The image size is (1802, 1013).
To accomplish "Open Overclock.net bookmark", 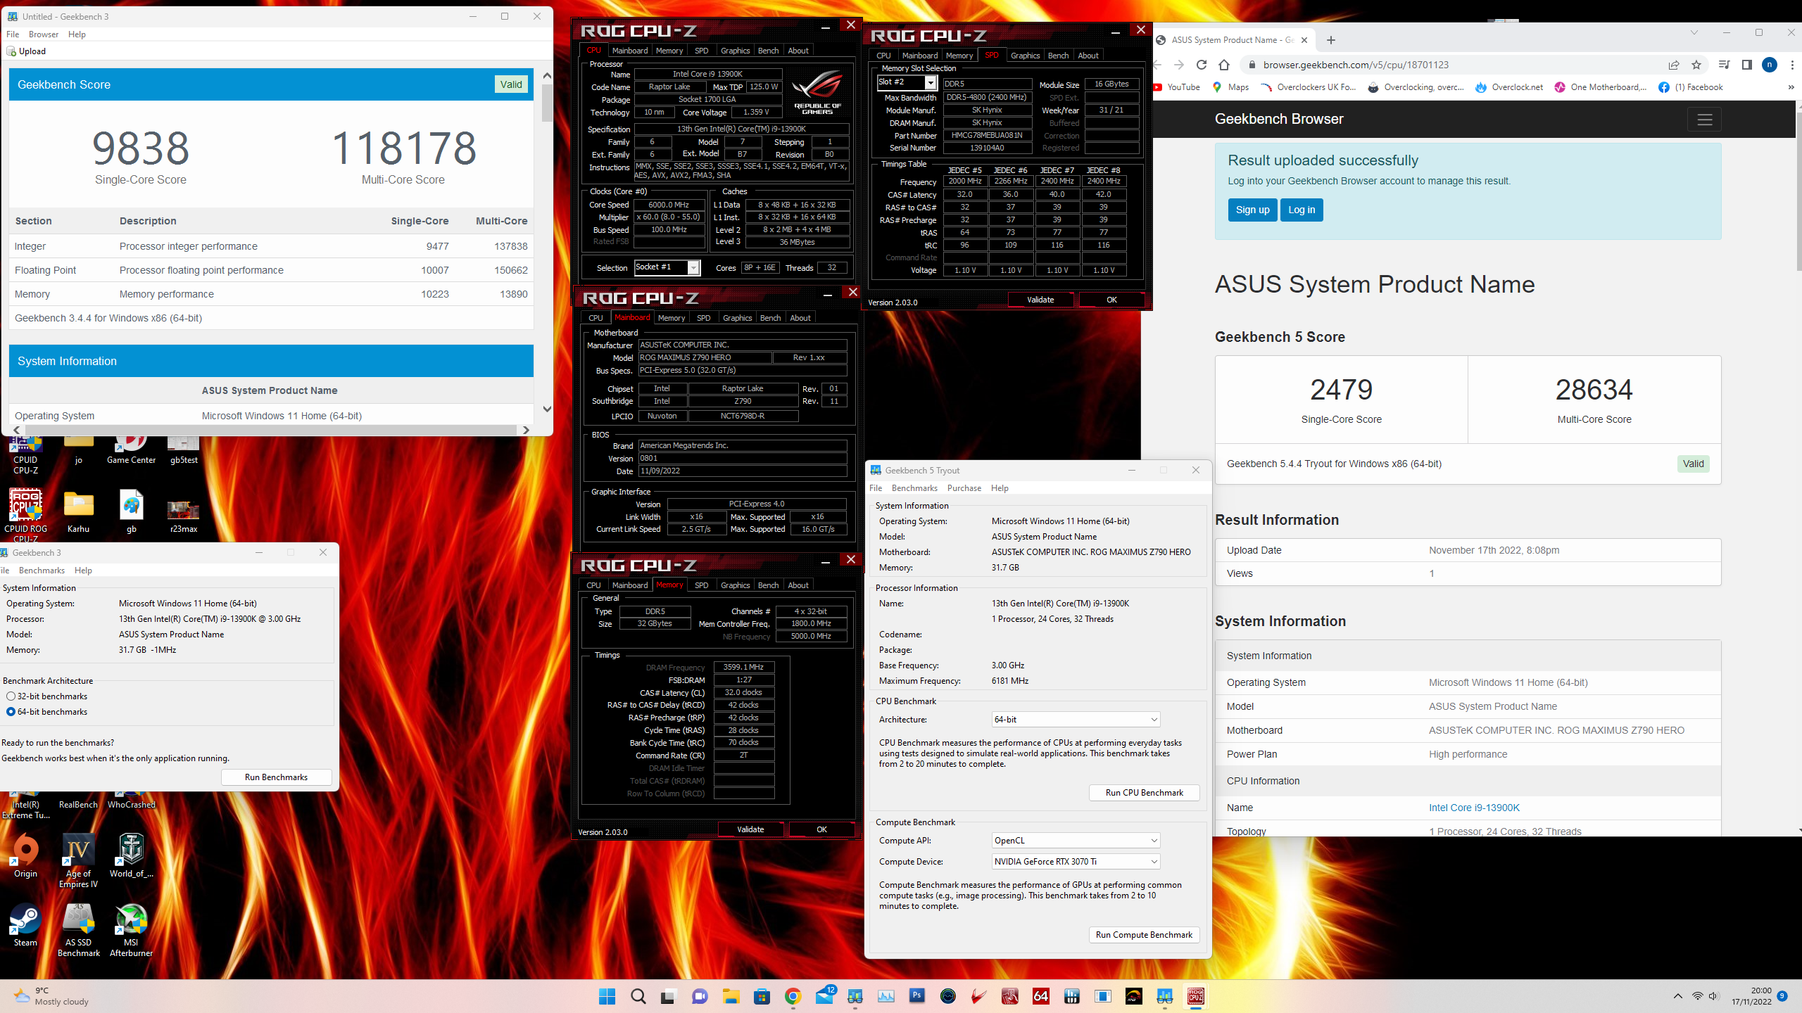I will pos(1509,87).
